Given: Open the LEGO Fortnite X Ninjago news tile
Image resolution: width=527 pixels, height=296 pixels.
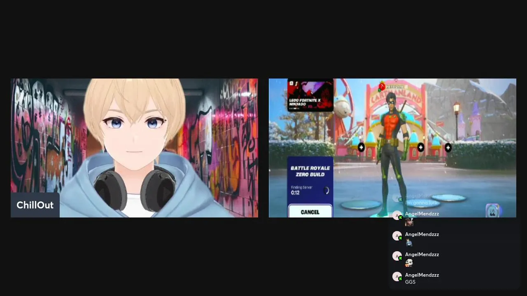Looking at the screenshot, I should [x=310, y=95].
